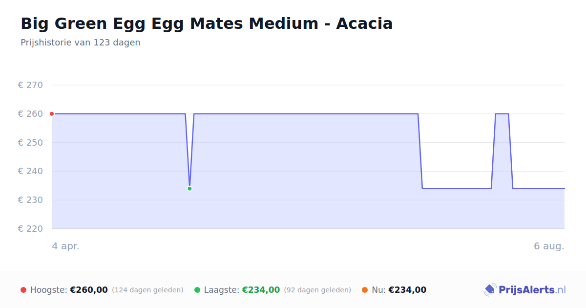The width and height of the screenshot is (586, 308).
Task: Click the € 240 axis label
Action: point(30,171)
